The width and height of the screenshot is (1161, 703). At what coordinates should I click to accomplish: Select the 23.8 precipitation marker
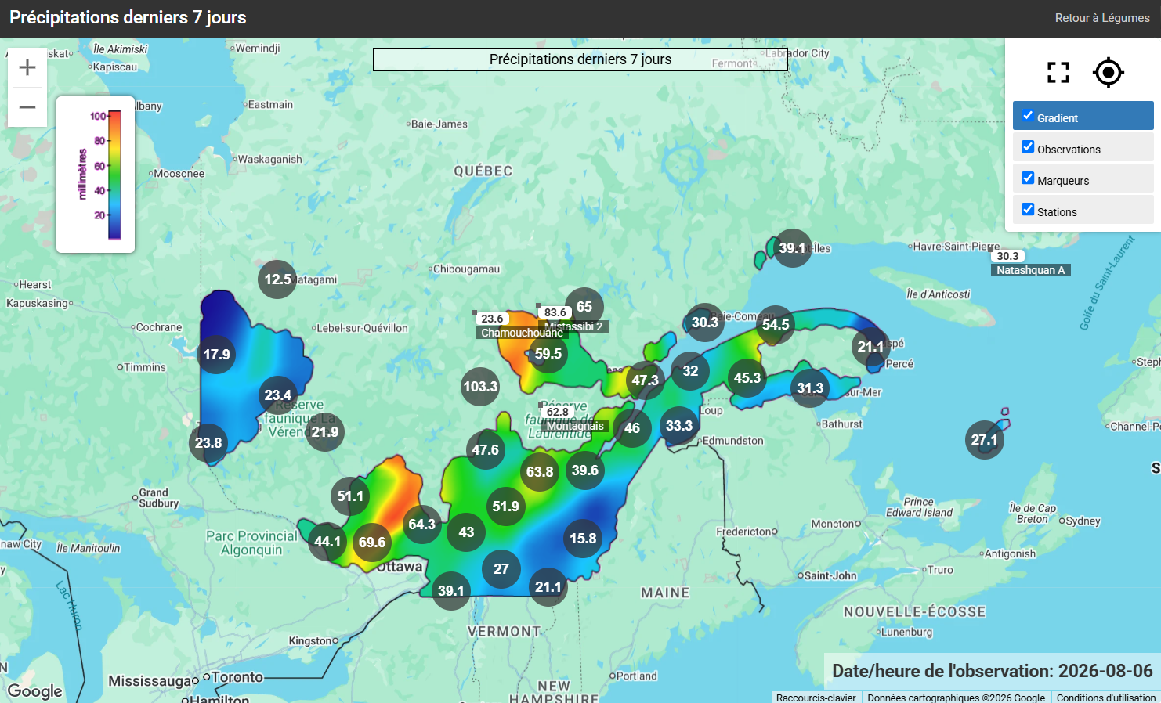click(x=208, y=443)
